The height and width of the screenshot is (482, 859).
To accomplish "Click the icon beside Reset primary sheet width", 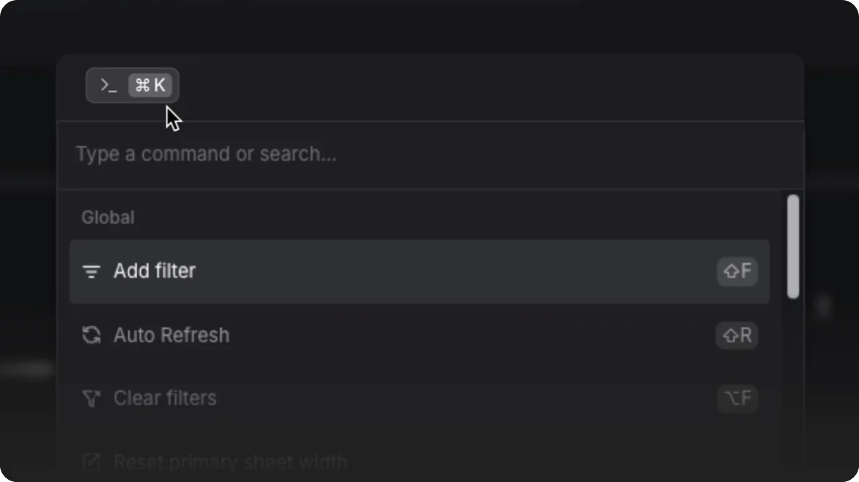I will (x=91, y=462).
